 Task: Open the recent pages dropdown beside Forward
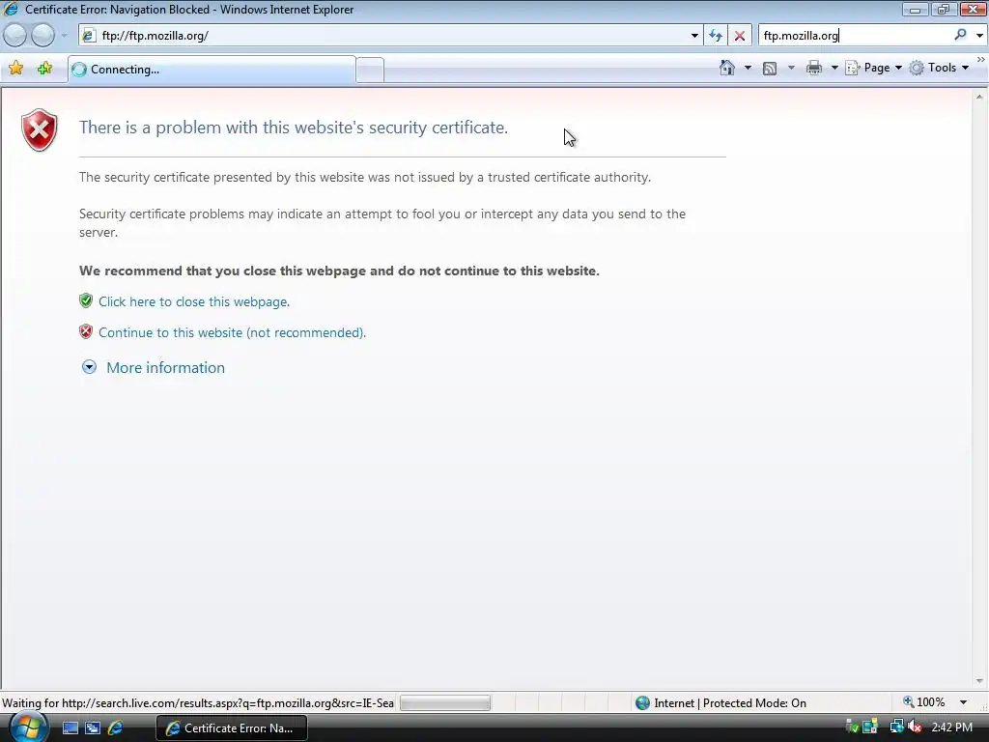click(64, 36)
